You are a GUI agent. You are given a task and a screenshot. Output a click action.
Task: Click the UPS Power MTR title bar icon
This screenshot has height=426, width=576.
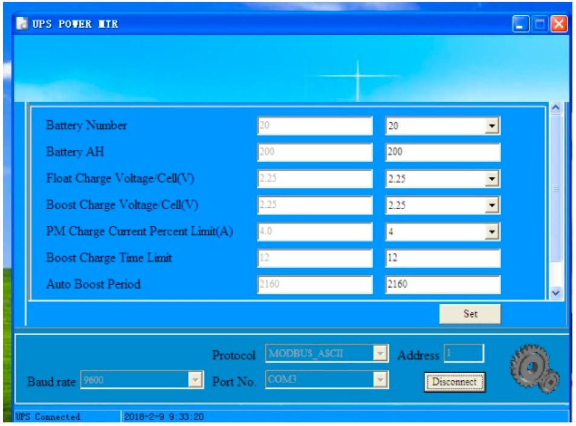pos(22,24)
